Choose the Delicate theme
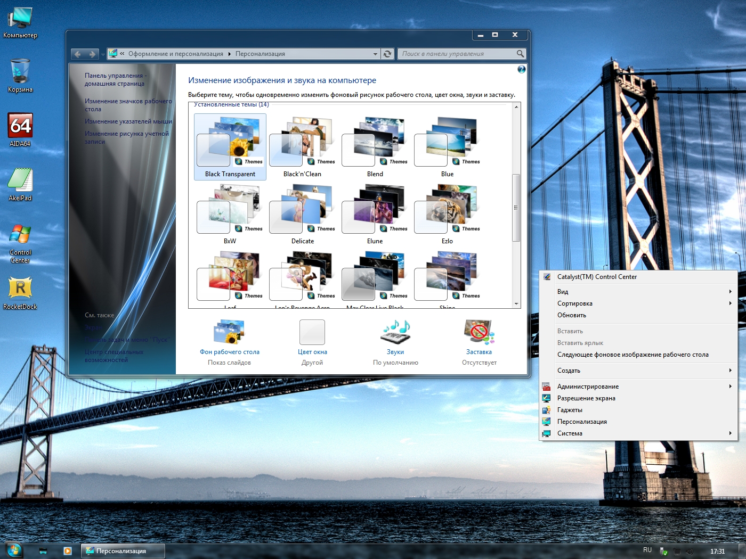The width and height of the screenshot is (746, 559). [302, 214]
